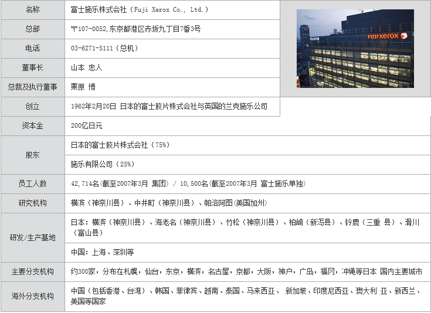Click the address 〒107-0052 东京都港区赤坂

pyautogui.click(x=135, y=29)
